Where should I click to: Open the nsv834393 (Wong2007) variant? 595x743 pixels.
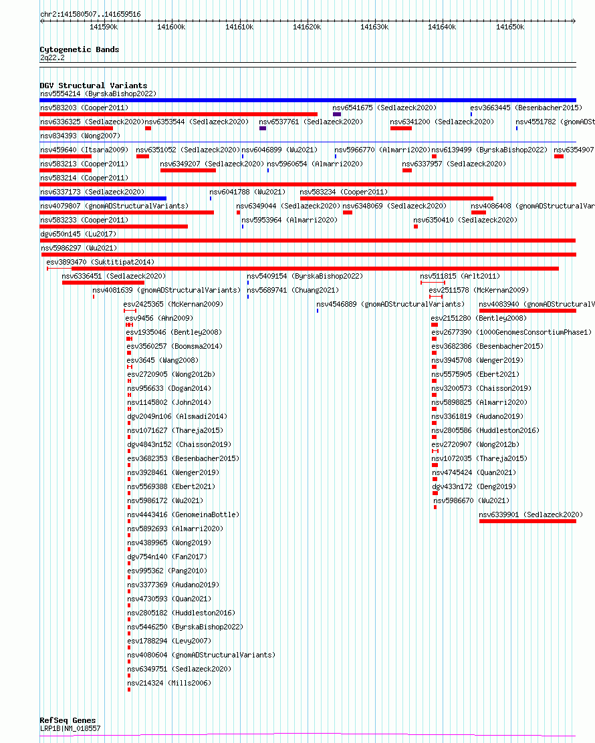(x=80, y=136)
